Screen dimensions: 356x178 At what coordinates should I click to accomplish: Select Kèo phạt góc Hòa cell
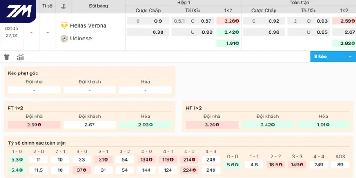[146, 90]
